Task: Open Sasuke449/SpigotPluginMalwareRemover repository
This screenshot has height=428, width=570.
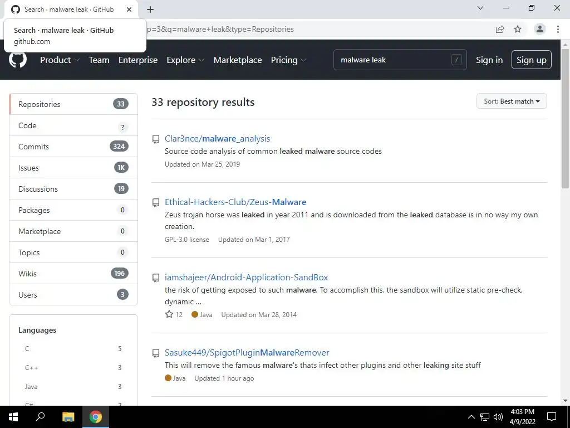Action: click(247, 352)
